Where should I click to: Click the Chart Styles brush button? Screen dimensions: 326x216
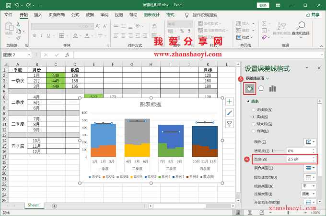(229, 113)
